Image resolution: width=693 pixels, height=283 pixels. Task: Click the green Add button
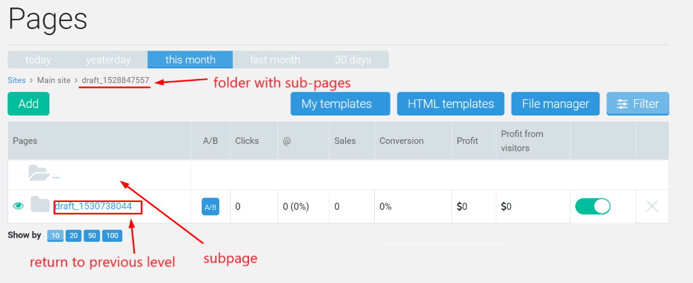28,103
